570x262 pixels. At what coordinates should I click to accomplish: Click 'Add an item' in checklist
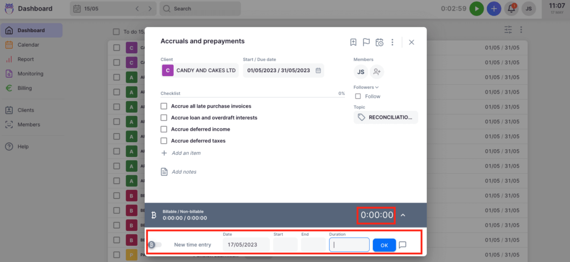pos(186,153)
